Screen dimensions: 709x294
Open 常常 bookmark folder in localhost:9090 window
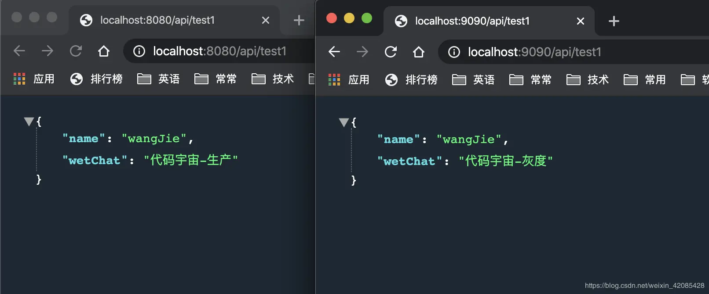coord(530,80)
